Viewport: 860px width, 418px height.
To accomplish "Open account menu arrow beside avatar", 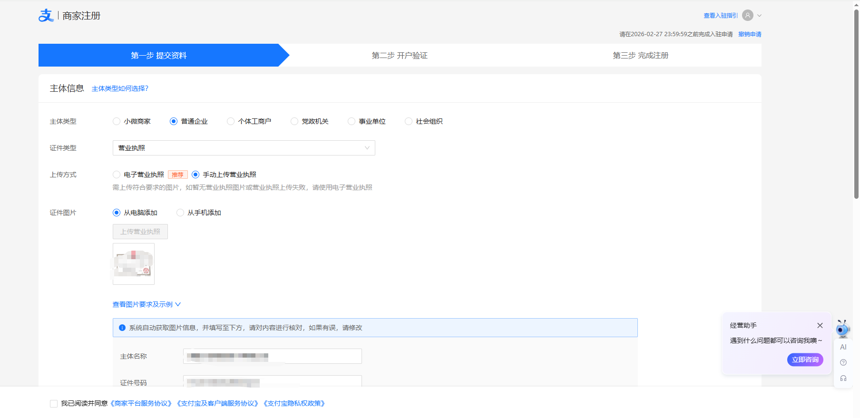I will coord(759,16).
